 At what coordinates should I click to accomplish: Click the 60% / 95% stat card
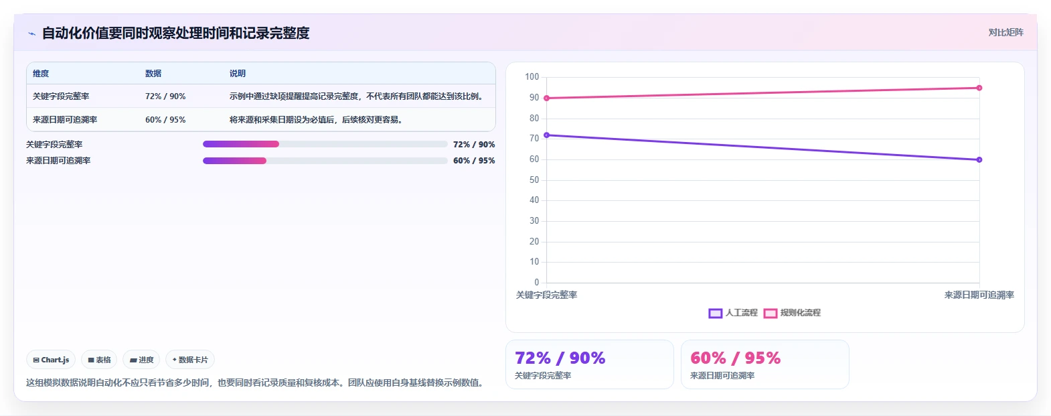click(765, 364)
